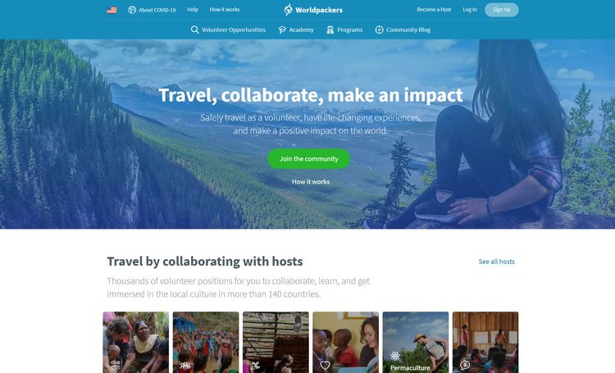This screenshot has height=373, width=615.
Task: Open the See all hosts link
Action: coord(497,262)
